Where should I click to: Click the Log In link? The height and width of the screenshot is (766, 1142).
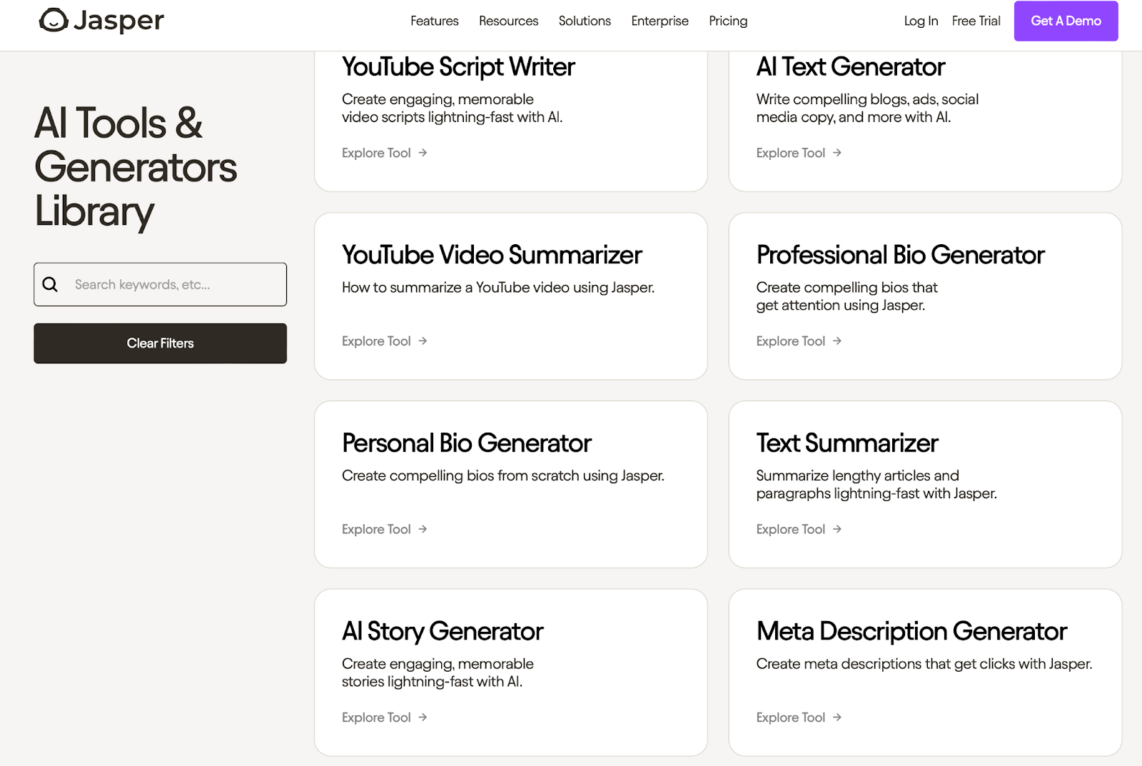pos(921,21)
